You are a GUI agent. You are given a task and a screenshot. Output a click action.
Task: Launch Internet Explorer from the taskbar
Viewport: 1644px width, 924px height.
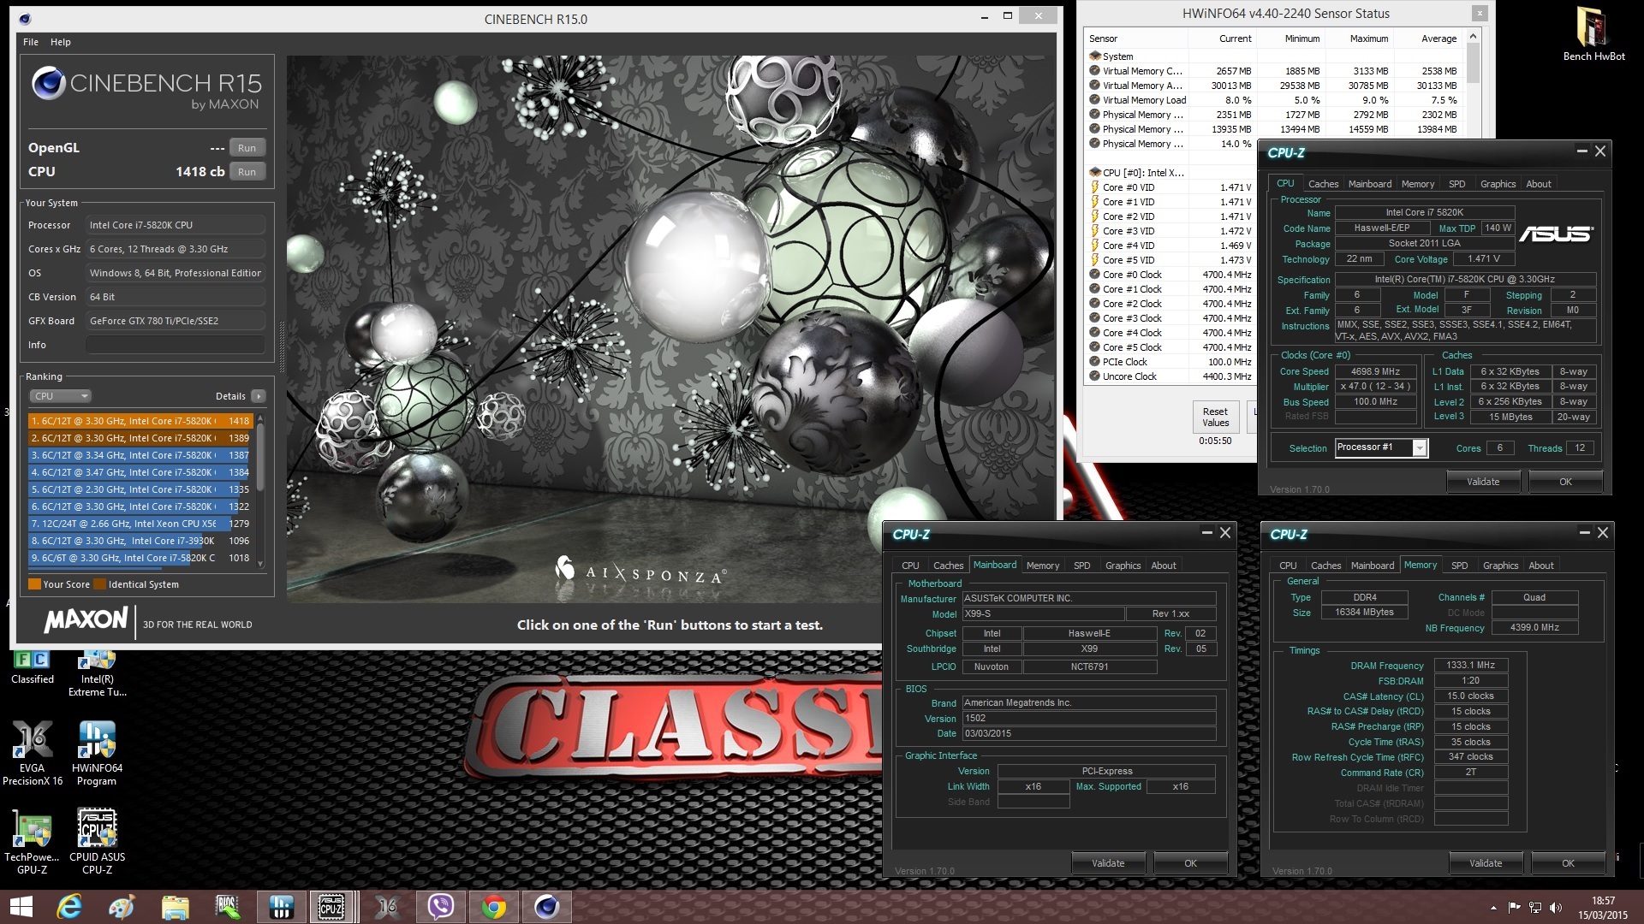coord(68,907)
